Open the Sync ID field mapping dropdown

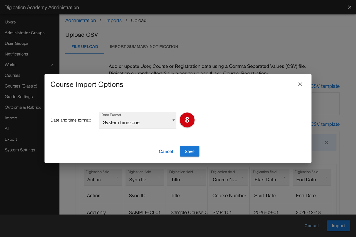point(145,177)
